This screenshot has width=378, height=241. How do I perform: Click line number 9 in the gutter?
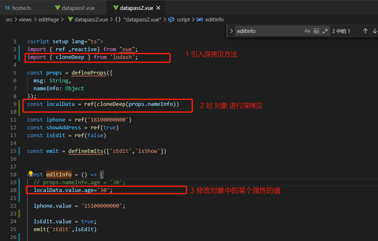coord(15,104)
